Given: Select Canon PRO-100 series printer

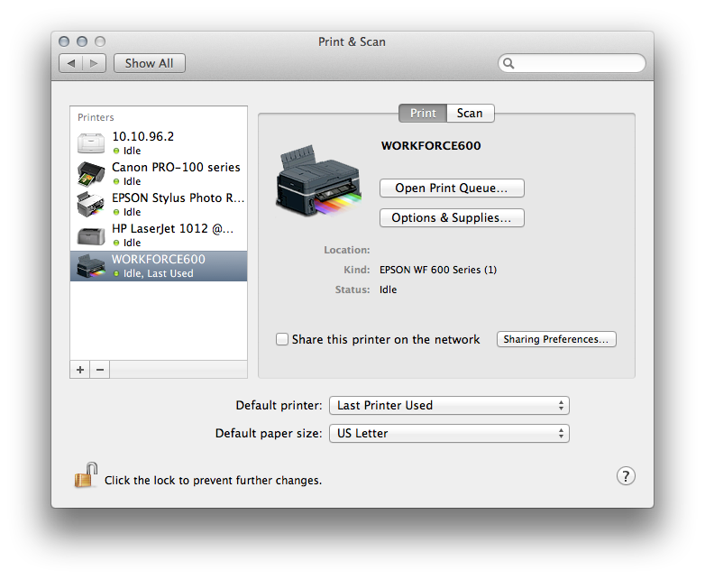Looking at the screenshot, I should [x=159, y=174].
